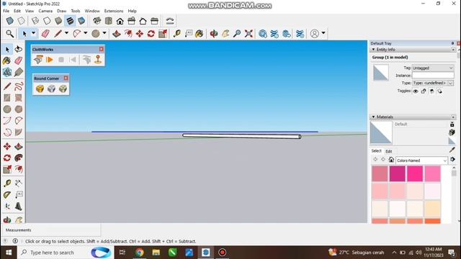The width and height of the screenshot is (461, 259).
Task: Open the Tag dropdown showing Untagged
Action: [x=433, y=68]
